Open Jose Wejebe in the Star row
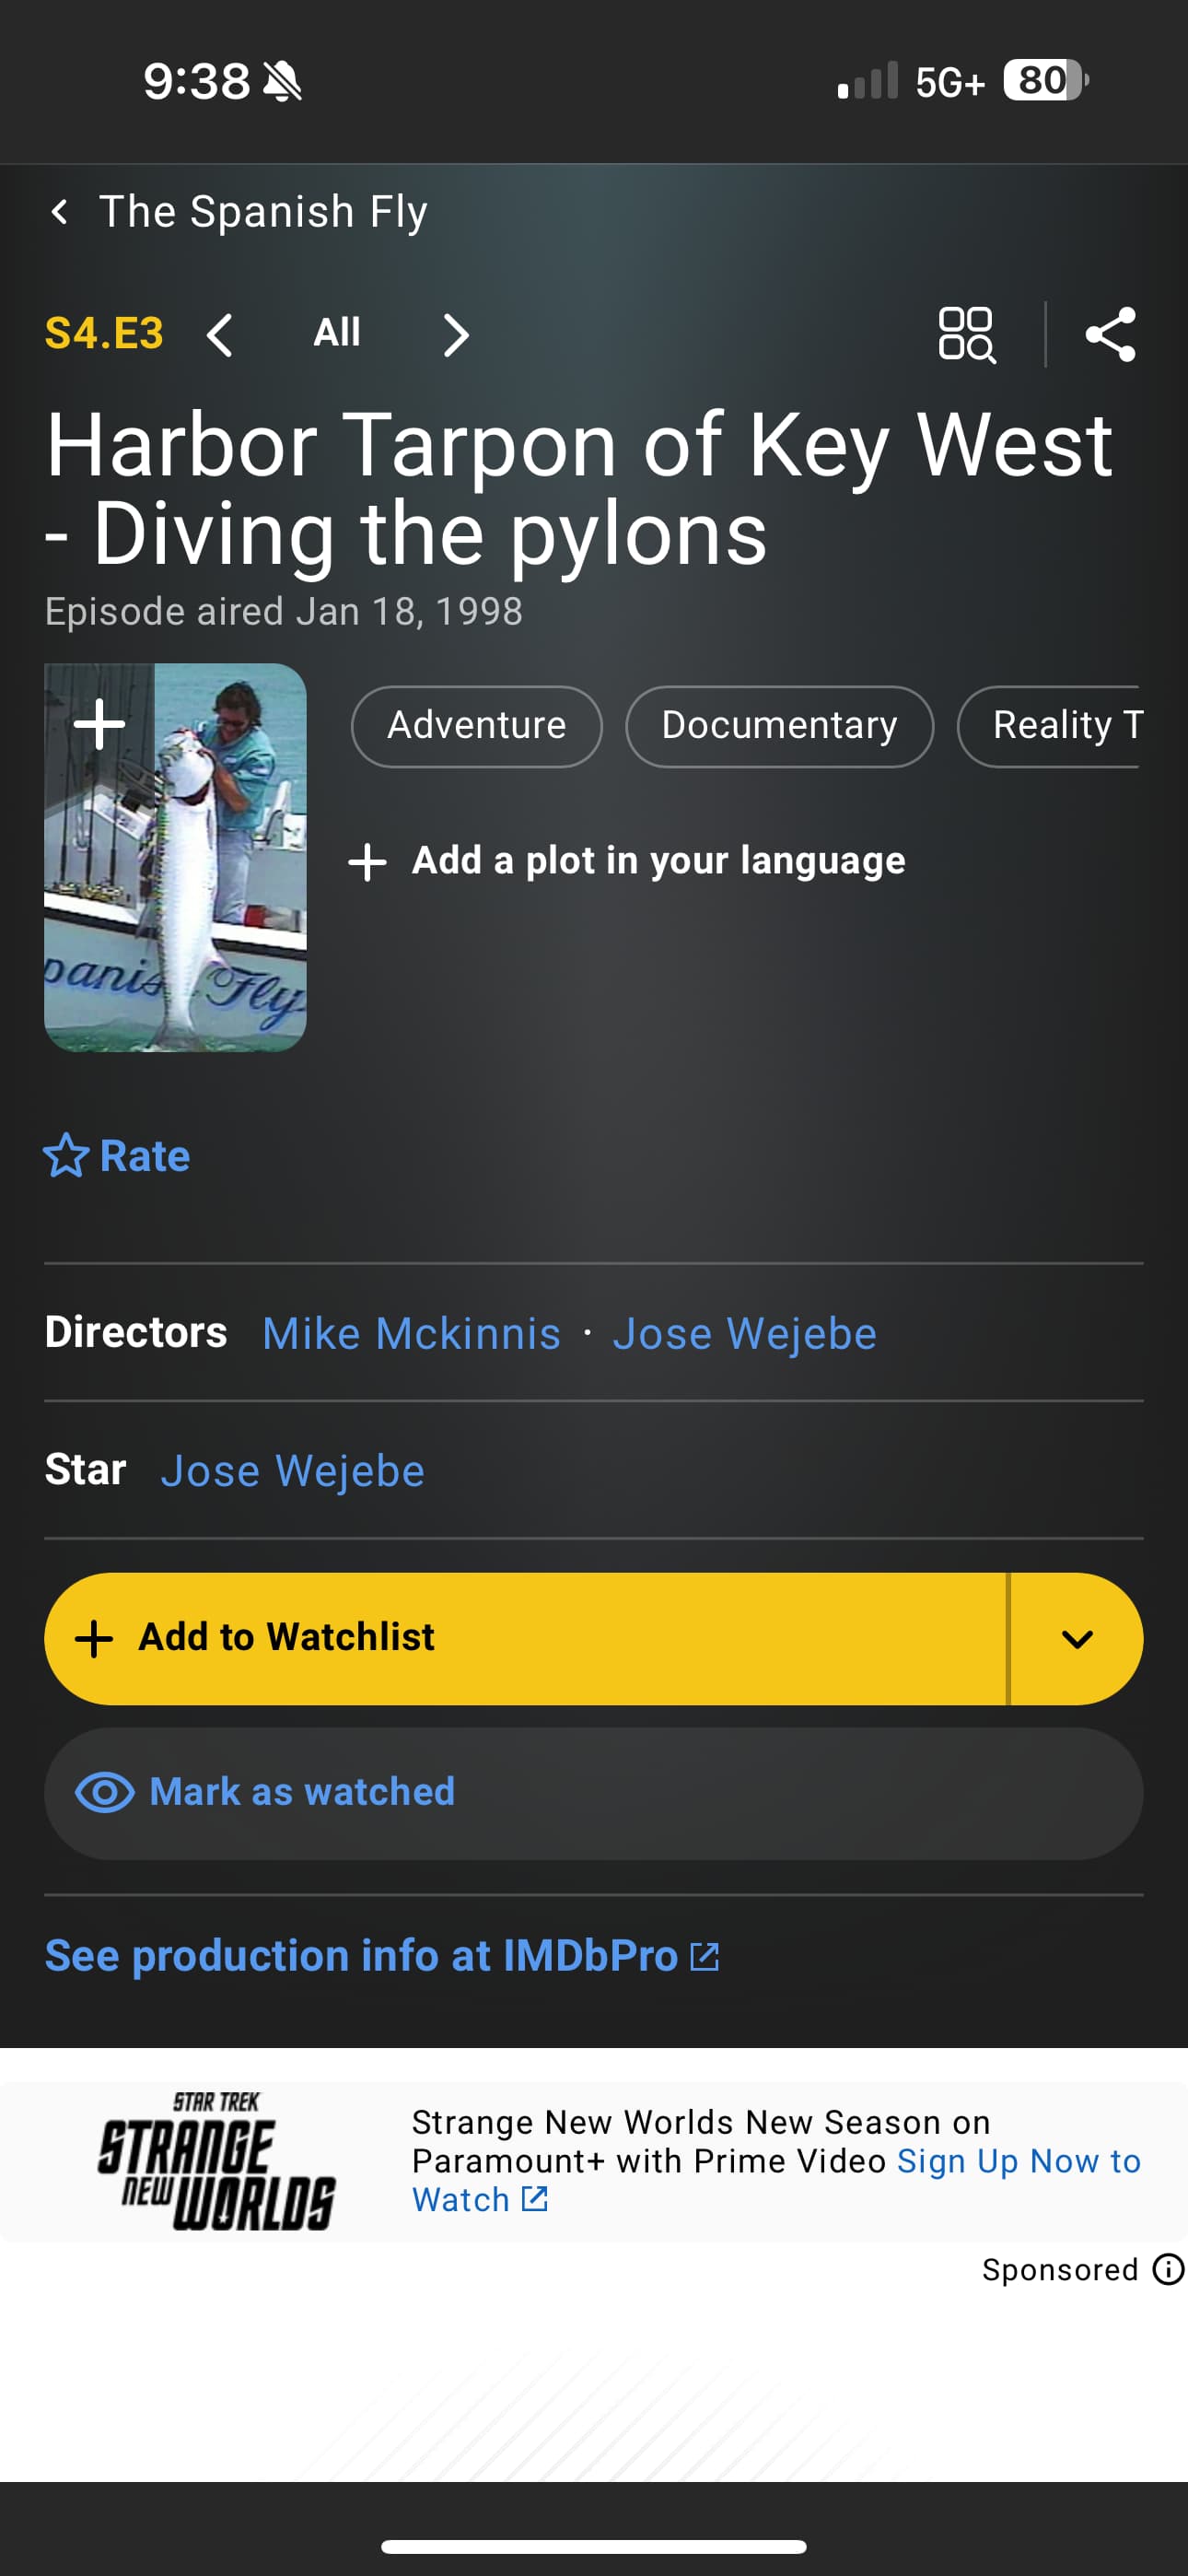This screenshot has height=2576, width=1188. (293, 1471)
